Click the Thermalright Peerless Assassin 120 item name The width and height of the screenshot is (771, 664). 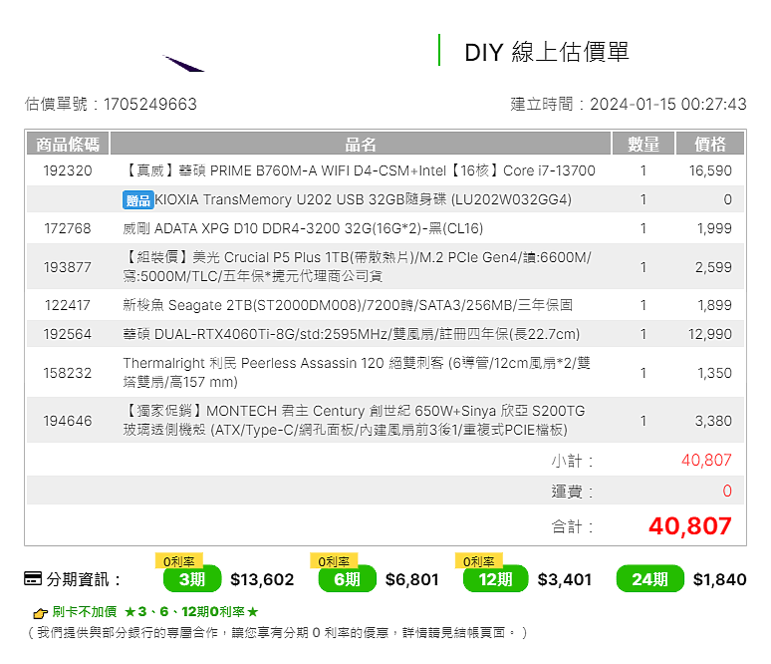[x=357, y=373]
